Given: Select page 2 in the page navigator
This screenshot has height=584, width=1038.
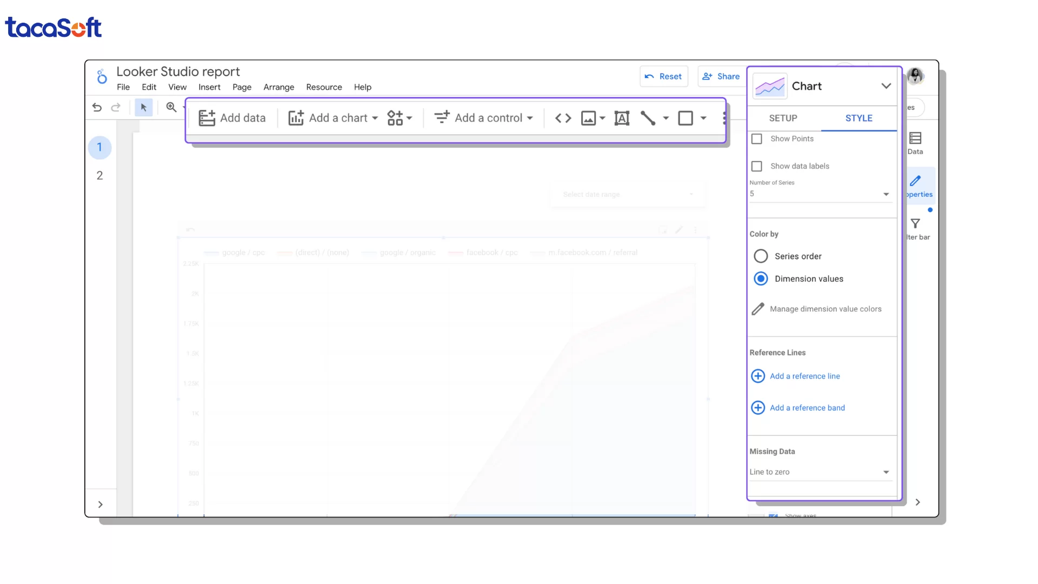Looking at the screenshot, I should 99,175.
